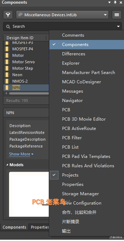Select the highlighted NPN row text
The width and height of the screenshot is (124, 241).
click(16, 88)
